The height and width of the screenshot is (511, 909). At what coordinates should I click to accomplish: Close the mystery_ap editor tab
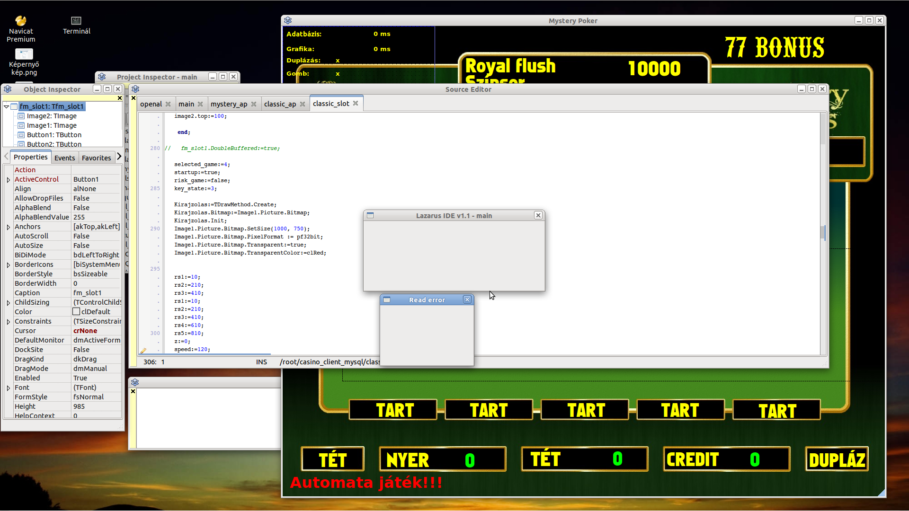coord(254,104)
